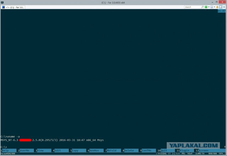
Task: Click the [+] indicator in status bar
Action: pyautogui.click(x=173, y=154)
